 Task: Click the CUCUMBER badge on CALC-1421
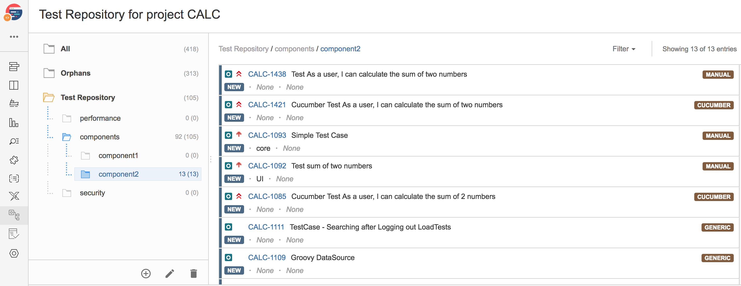pyautogui.click(x=714, y=105)
